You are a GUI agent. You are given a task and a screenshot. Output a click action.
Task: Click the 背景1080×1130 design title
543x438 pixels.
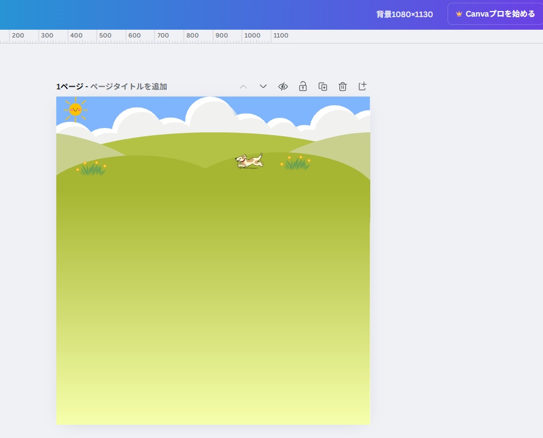[404, 14]
